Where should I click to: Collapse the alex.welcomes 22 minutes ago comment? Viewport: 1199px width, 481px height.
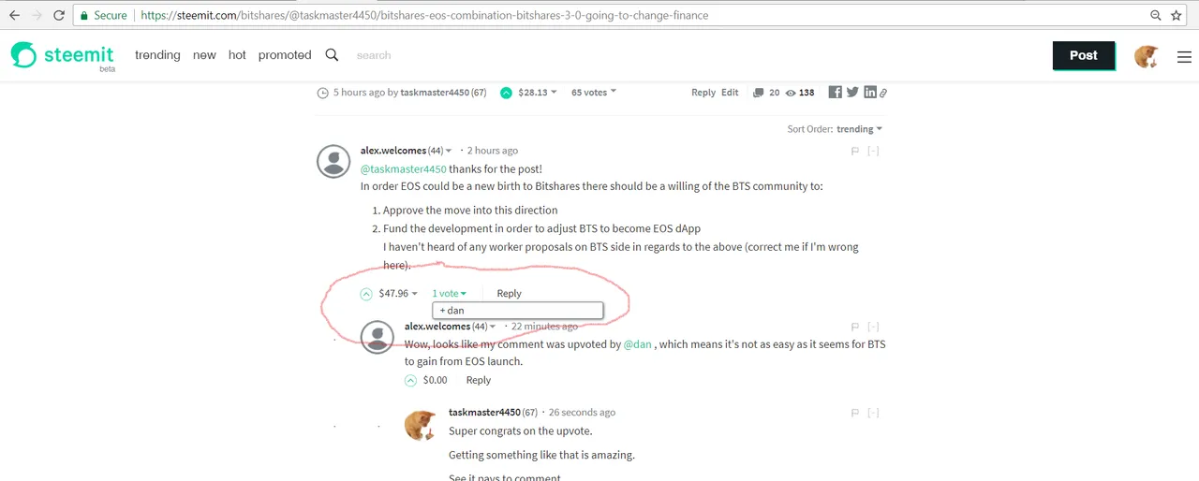coord(873,328)
